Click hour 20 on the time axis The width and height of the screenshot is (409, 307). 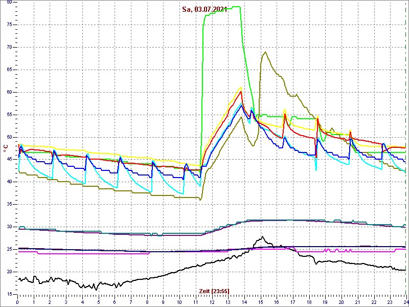pos(341,302)
